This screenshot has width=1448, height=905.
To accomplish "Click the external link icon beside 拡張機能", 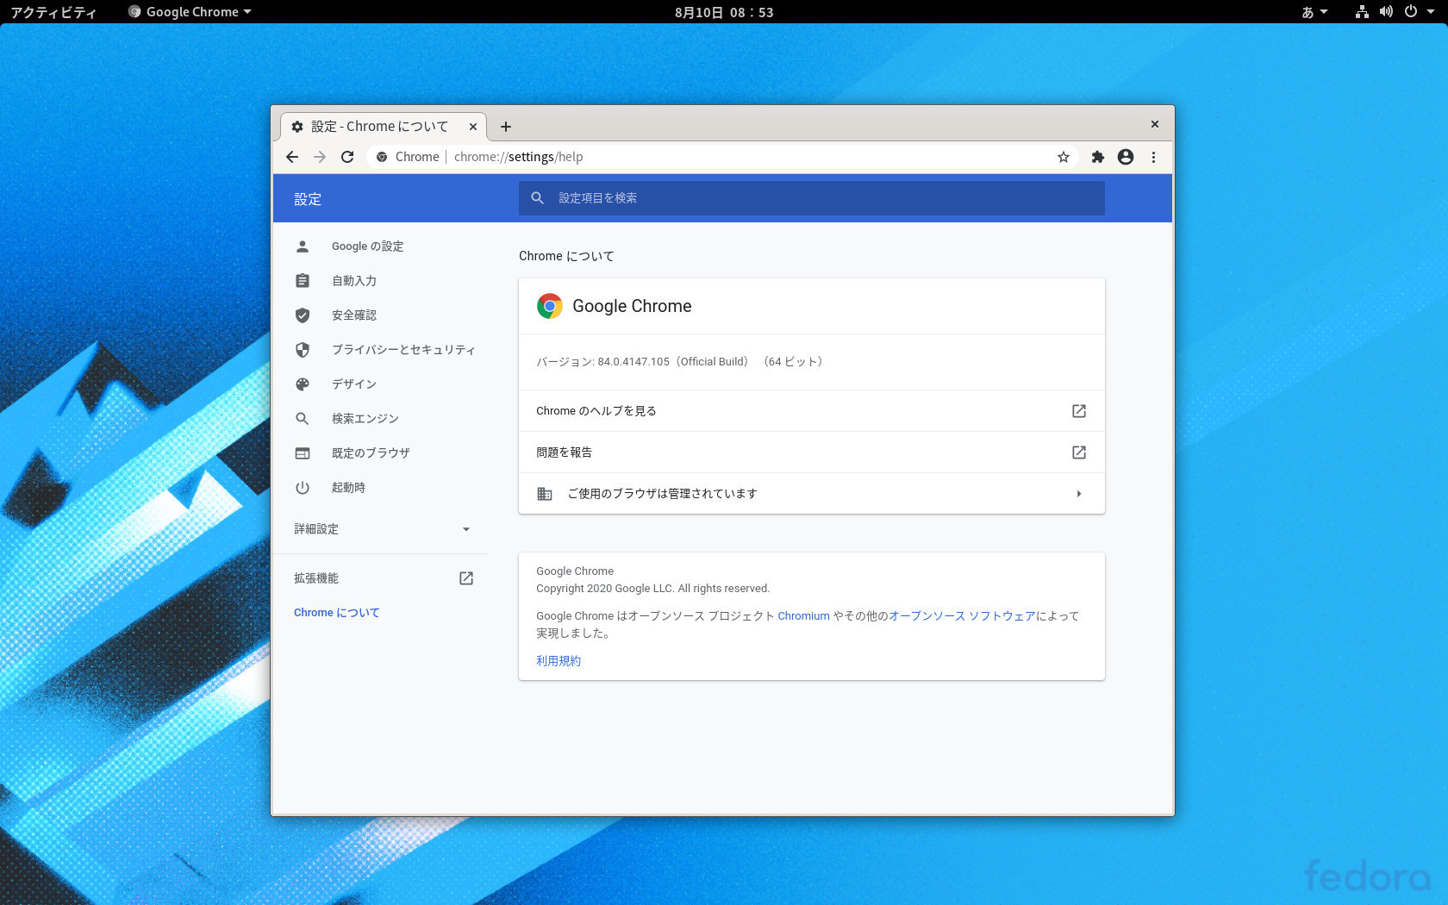I will click(x=466, y=578).
